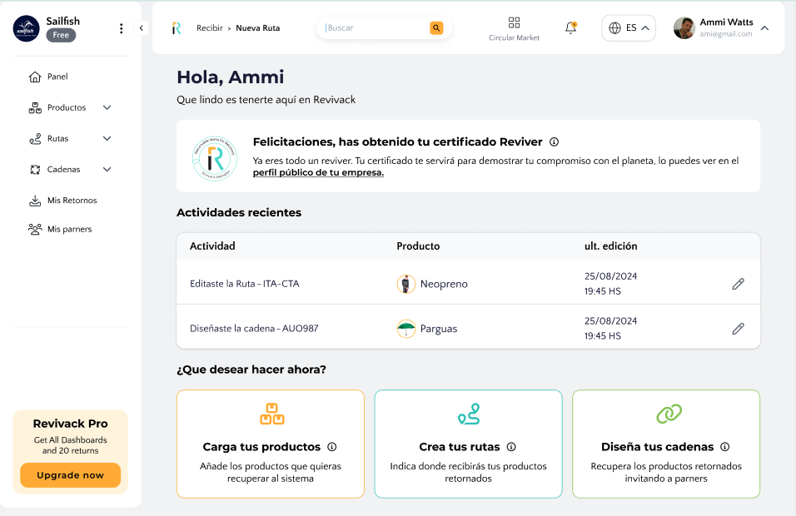Open the Circular Market grid icon
Screen dimensions: 796x516
[514, 22]
